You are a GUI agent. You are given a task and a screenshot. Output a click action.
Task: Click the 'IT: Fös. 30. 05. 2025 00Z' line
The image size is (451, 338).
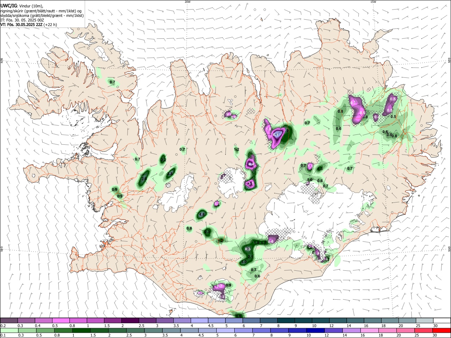click(x=22, y=20)
